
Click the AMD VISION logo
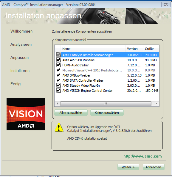(26, 114)
